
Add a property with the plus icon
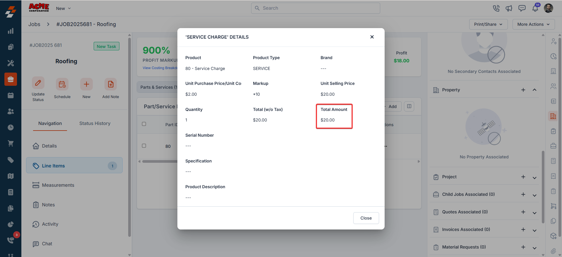click(523, 90)
